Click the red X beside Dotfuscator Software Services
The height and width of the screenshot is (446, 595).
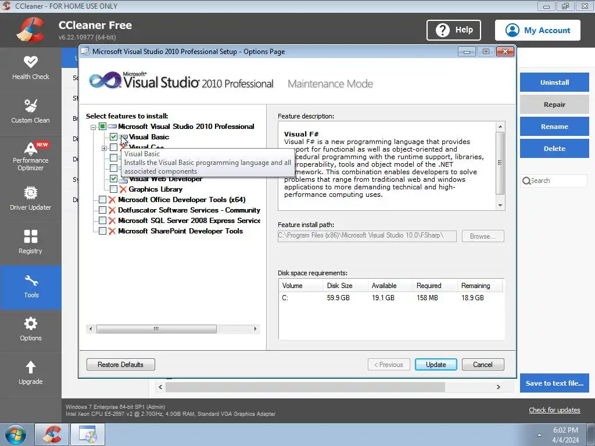[x=112, y=210]
